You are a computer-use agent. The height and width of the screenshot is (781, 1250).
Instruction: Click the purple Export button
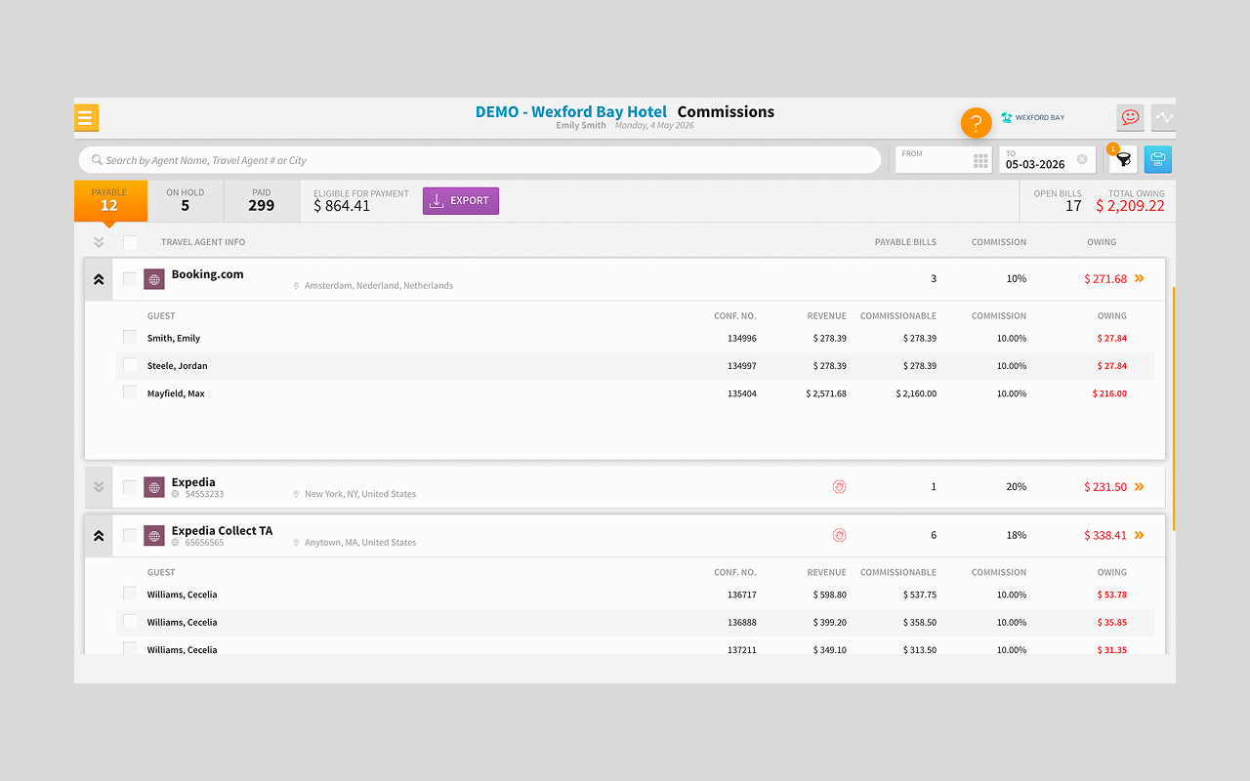(x=461, y=200)
